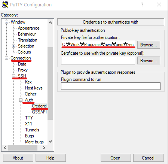Open the Translation settings
Screen dimensions: 168x164
[28, 40]
